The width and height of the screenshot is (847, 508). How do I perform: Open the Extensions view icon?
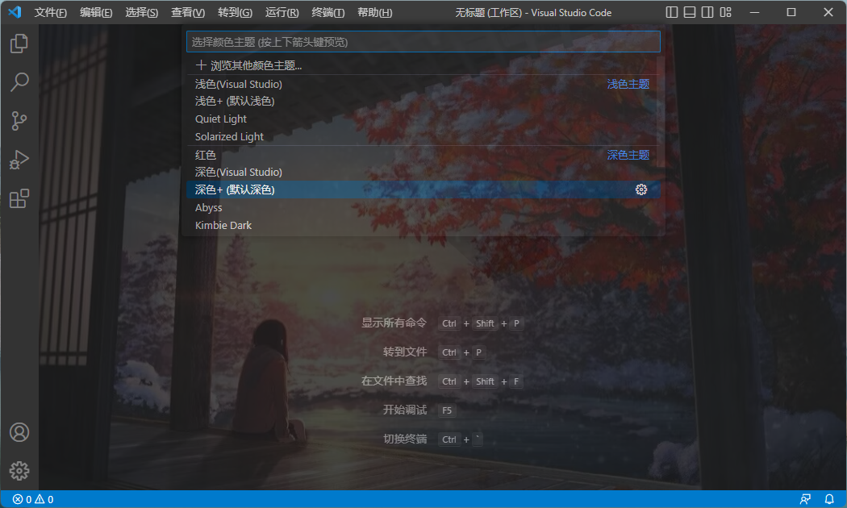click(x=19, y=198)
